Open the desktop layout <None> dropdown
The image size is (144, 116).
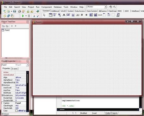click(105, 7)
